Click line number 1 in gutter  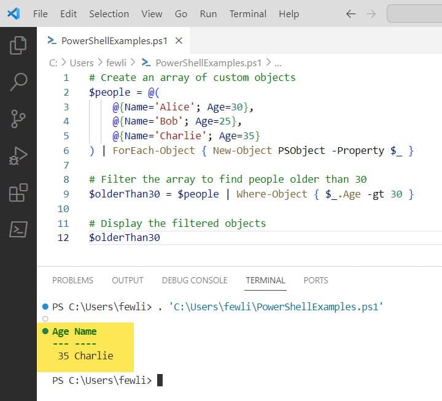point(66,77)
